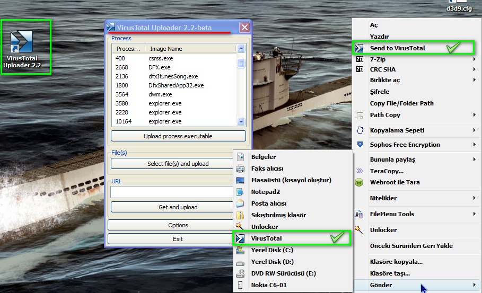Open the Options button

click(178, 225)
